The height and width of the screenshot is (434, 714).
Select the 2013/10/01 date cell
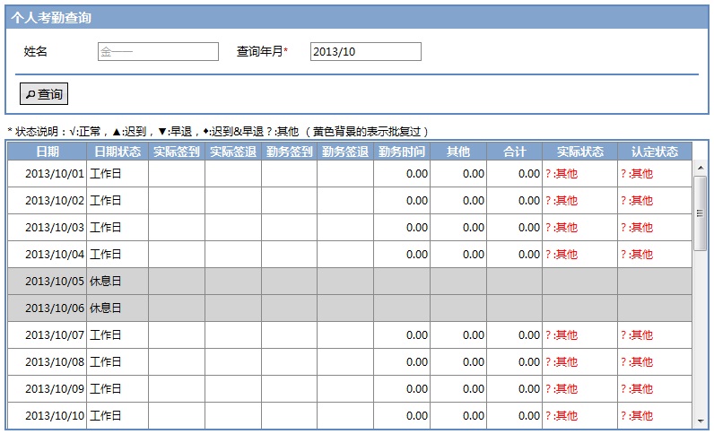pyautogui.click(x=54, y=174)
